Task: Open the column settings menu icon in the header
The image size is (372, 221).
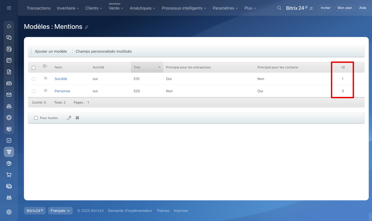Action: click(45, 66)
